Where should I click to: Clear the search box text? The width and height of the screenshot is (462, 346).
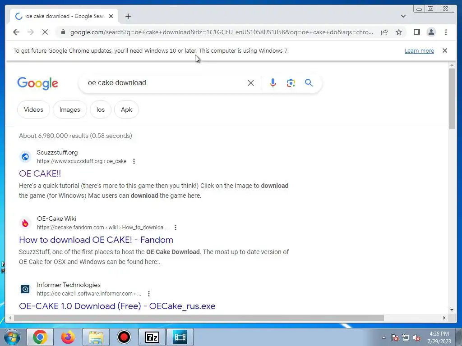(x=251, y=83)
